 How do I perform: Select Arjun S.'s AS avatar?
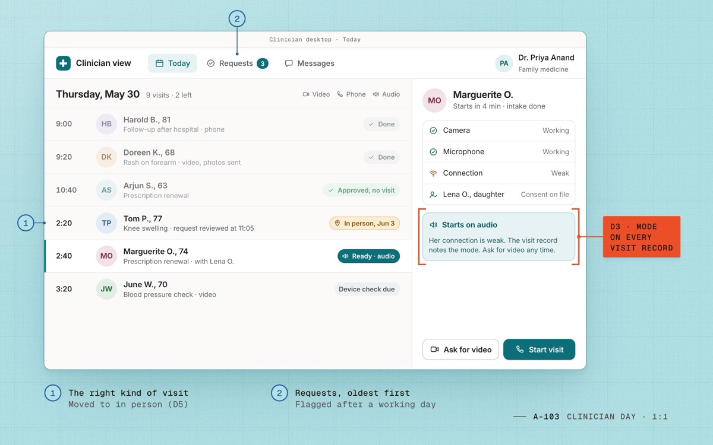pyautogui.click(x=106, y=190)
